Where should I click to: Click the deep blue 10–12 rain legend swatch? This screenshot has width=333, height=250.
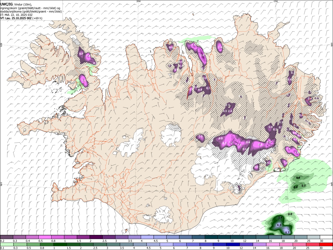tap(233, 244)
